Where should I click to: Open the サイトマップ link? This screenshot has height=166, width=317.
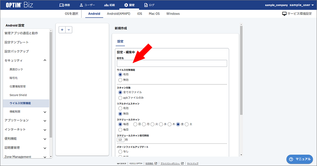193,164
